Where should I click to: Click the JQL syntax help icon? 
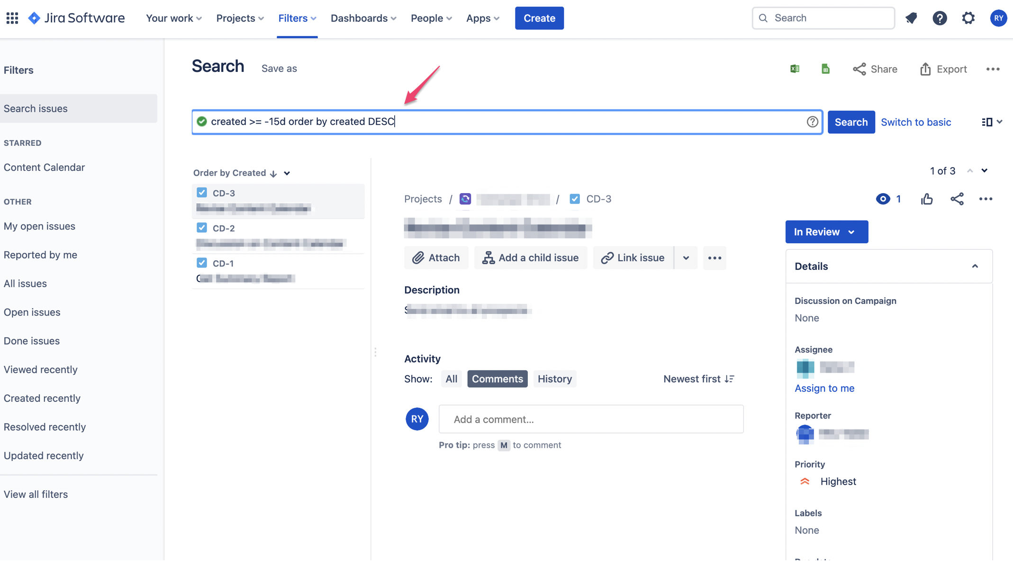(x=812, y=122)
